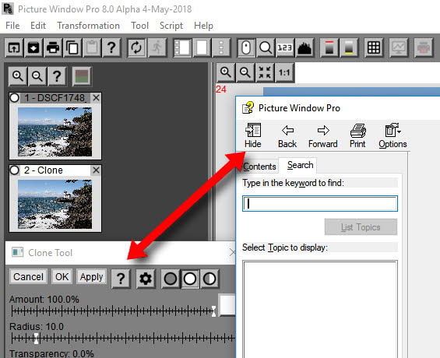Open Clone Tool help question mark
Image resolution: width=440 pixels, height=358 pixels.
coord(121,279)
